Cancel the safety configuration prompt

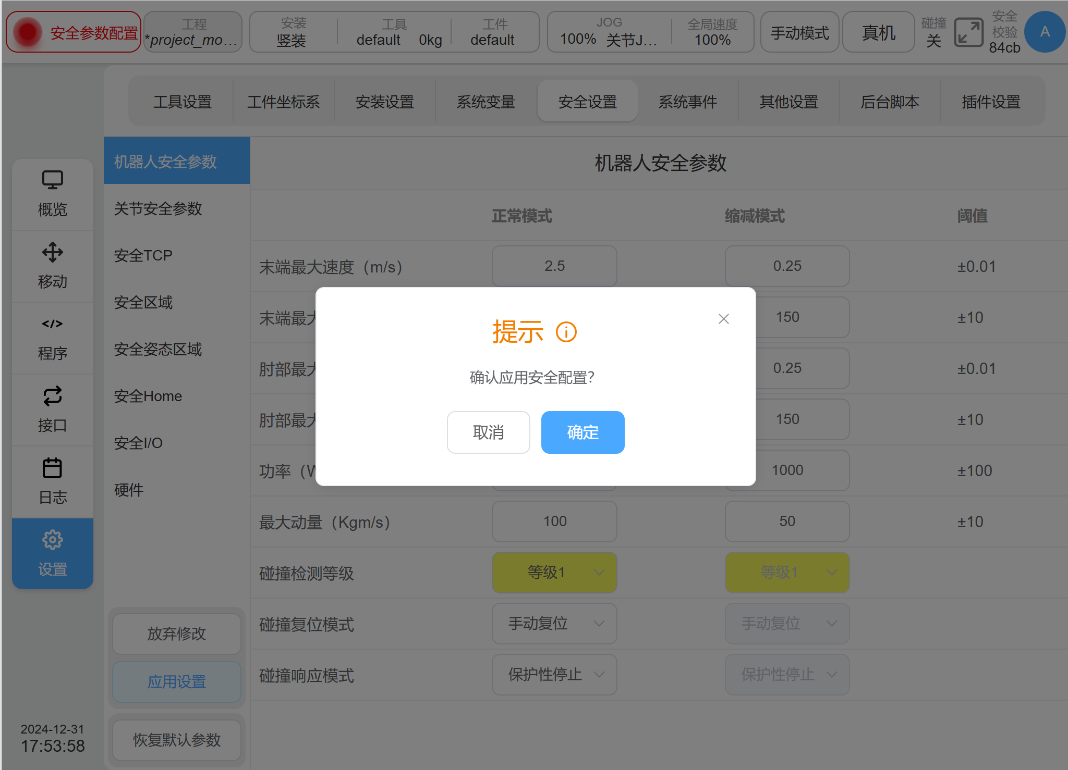[489, 432]
